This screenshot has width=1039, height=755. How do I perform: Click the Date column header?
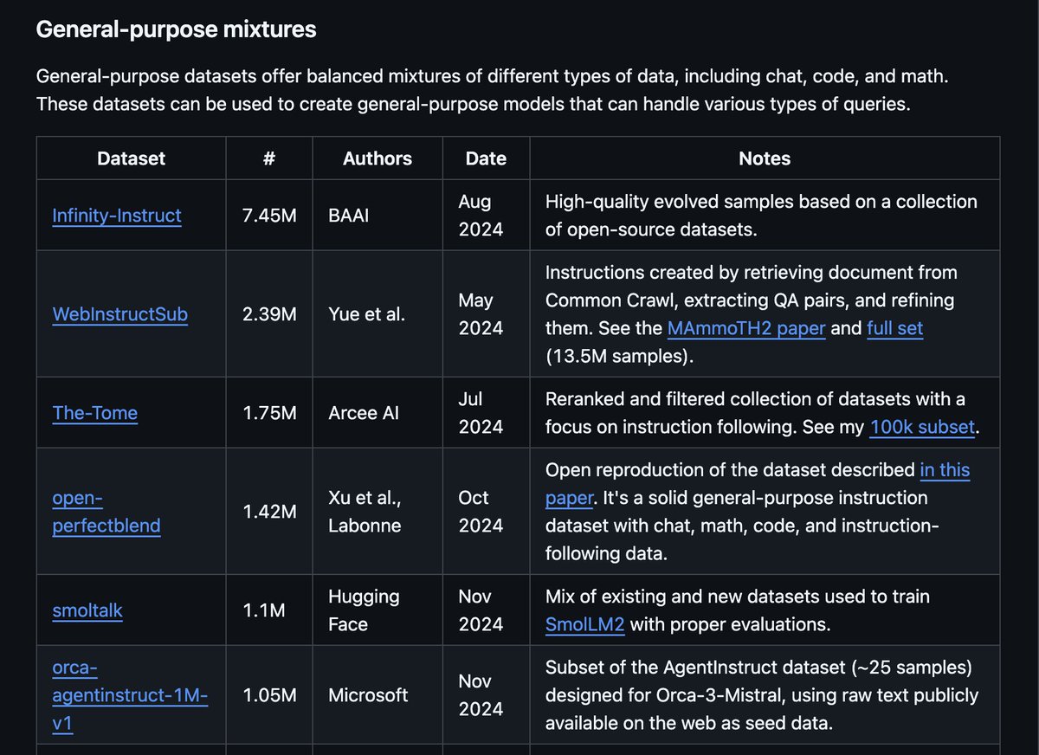(x=486, y=158)
